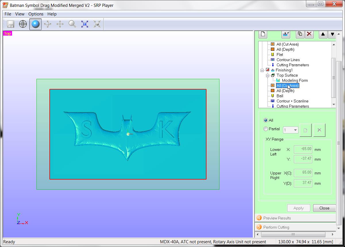Open the Help menu
The image size is (345, 247).
[x=52, y=14]
